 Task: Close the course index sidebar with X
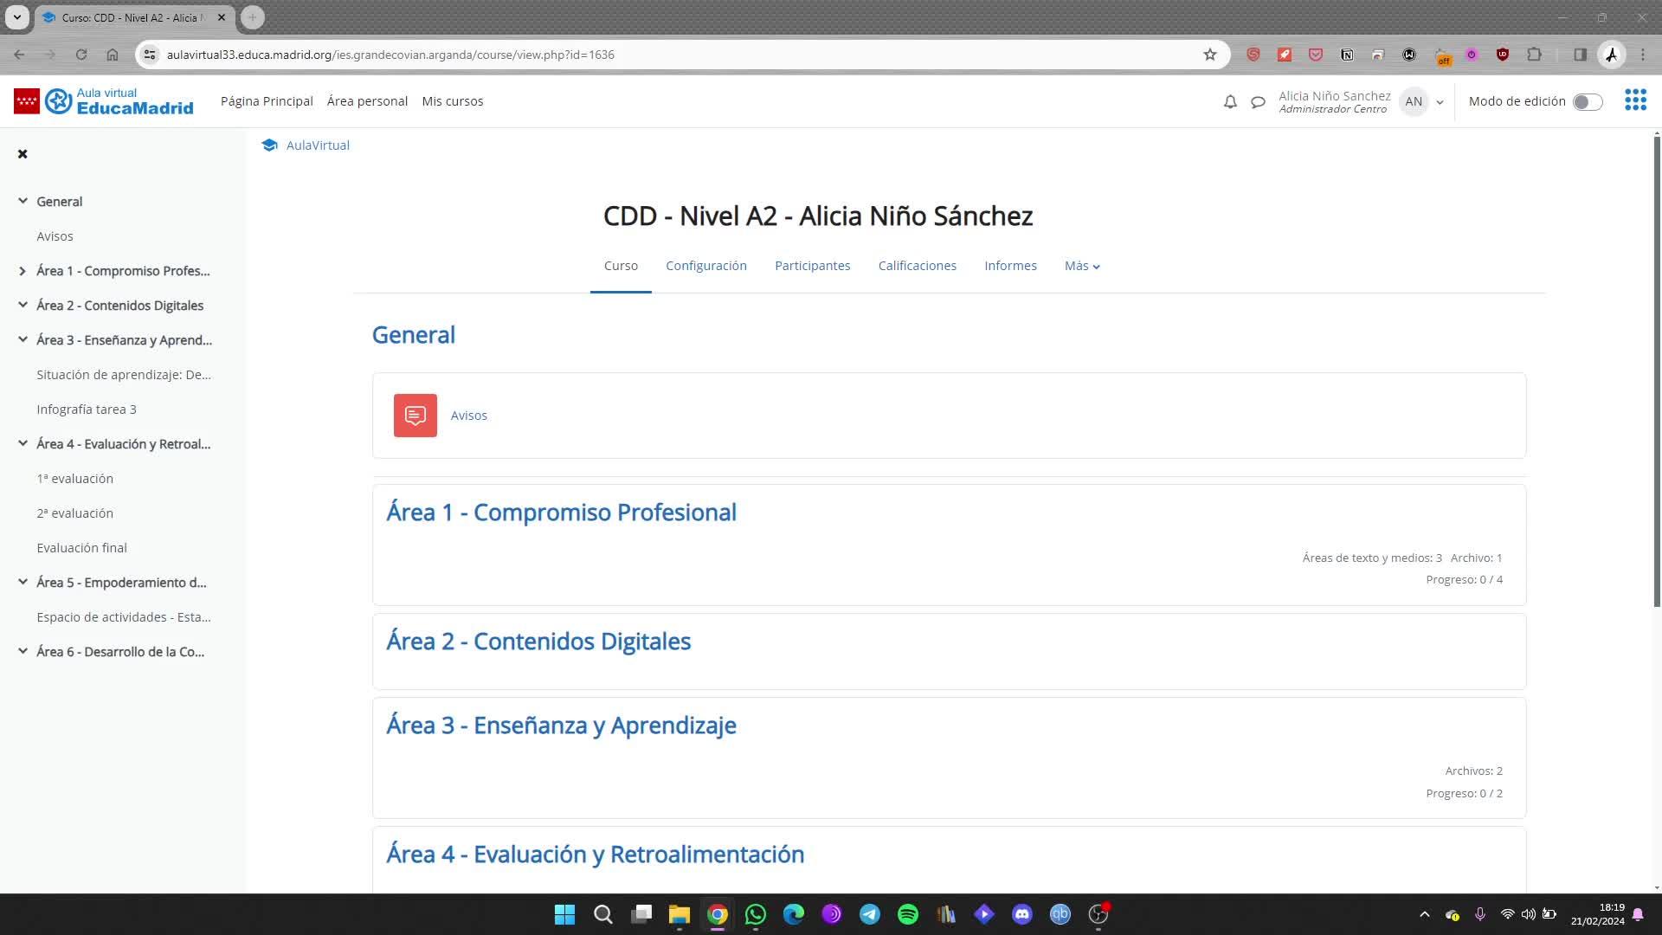(23, 154)
